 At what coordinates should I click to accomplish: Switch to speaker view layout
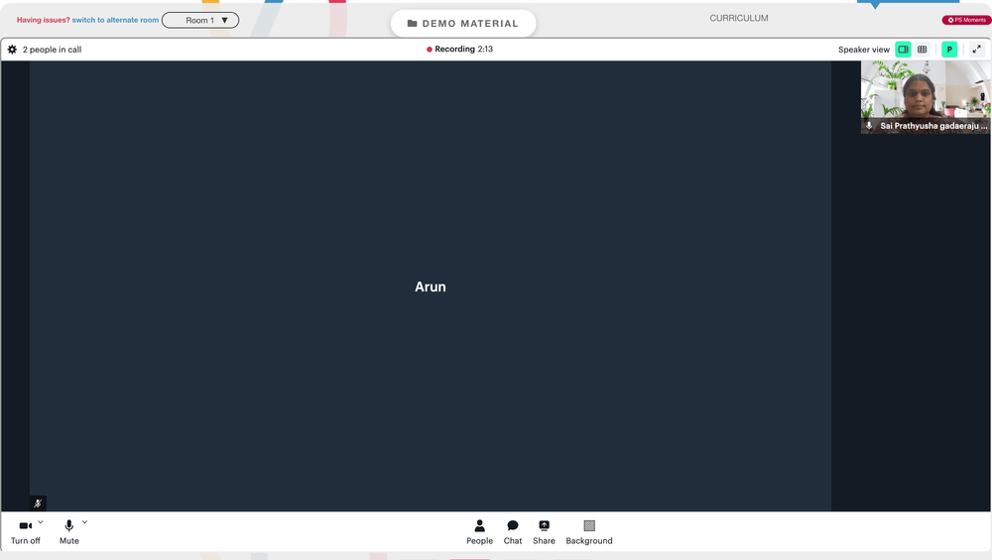(x=904, y=50)
